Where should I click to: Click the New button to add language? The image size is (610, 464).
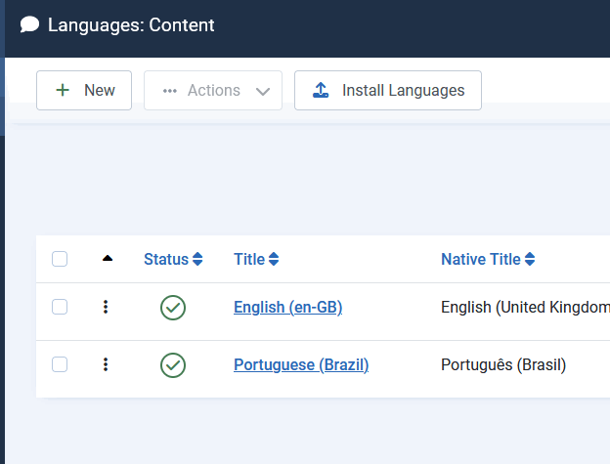[84, 91]
